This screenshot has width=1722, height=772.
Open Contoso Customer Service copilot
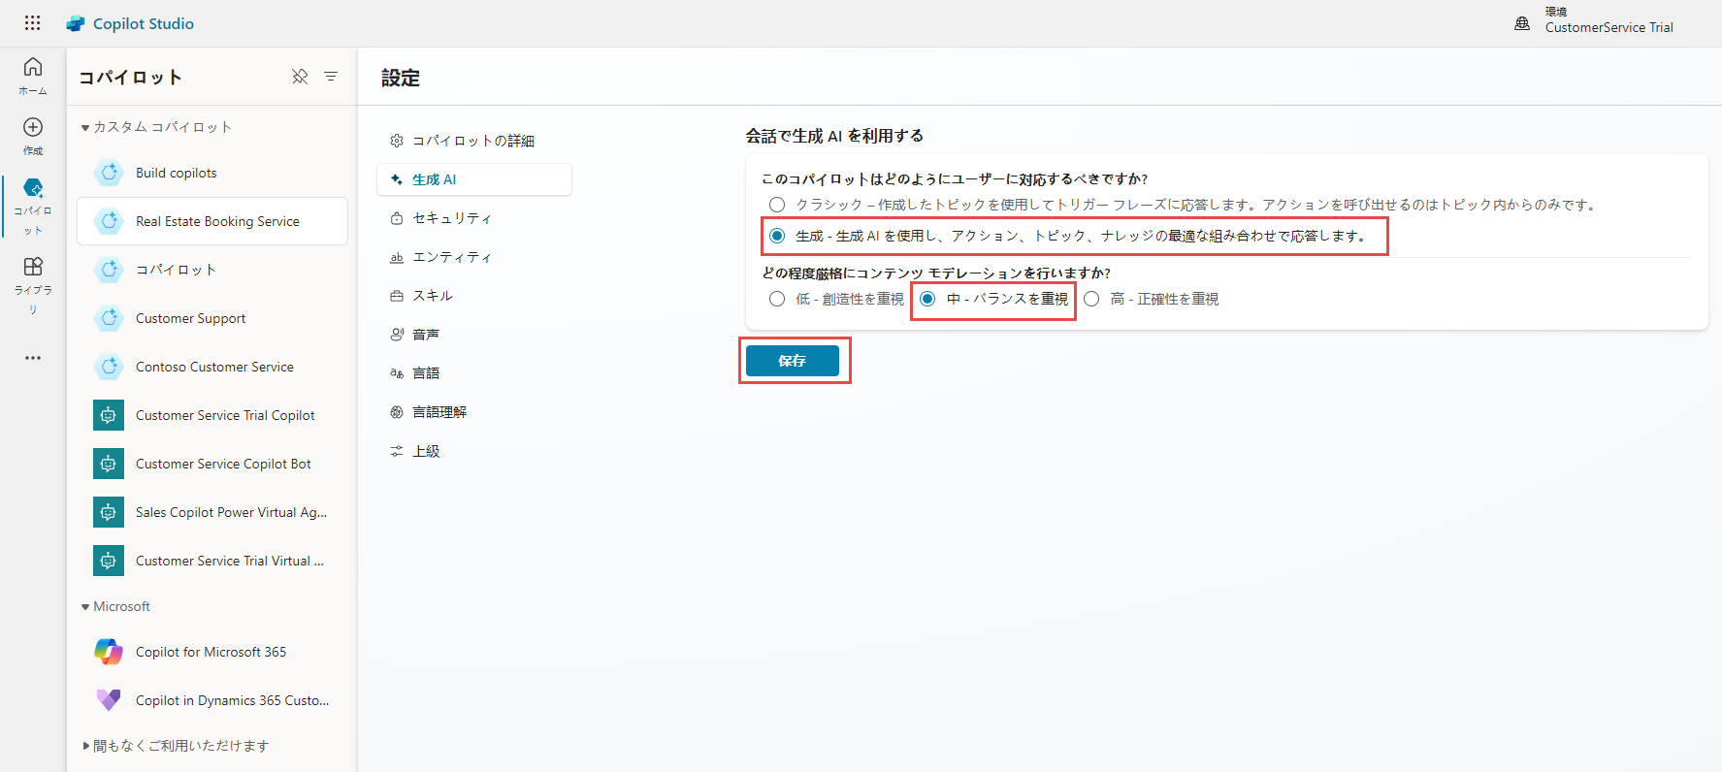(212, 367)
